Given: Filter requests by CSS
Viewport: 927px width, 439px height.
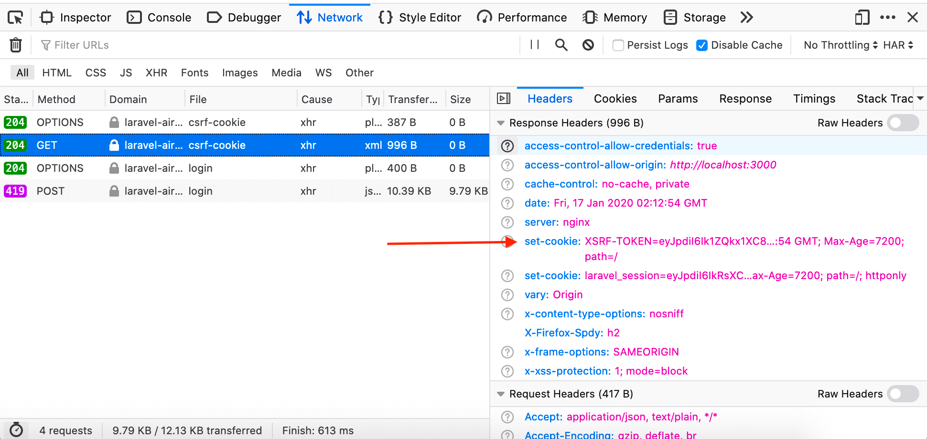Looking at the screenshot, I should [96, 73].
